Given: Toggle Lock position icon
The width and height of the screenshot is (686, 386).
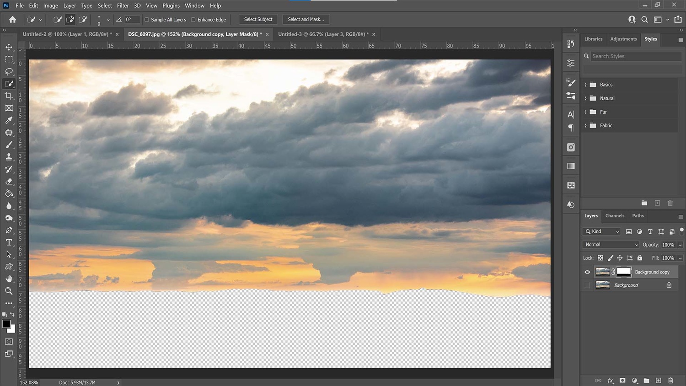Looking at the screenshot, I should [620, 258].
